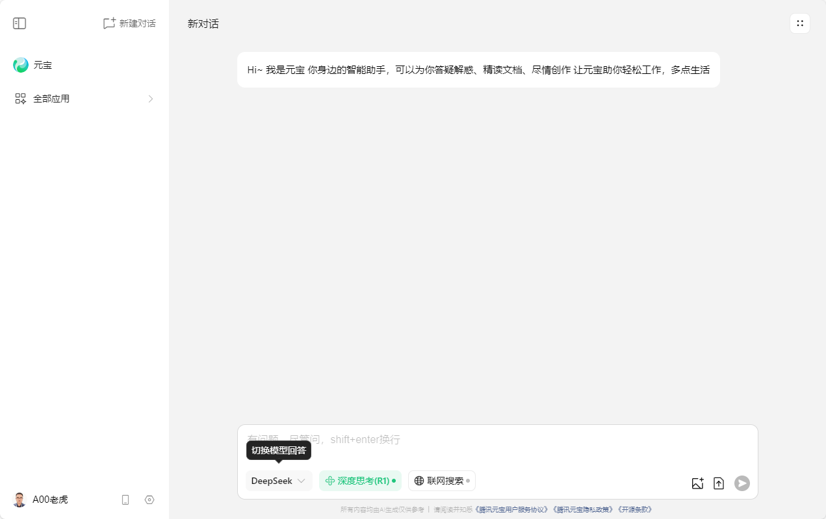Select the 新对话 tab title

pyautogui.click(x=202, y=23)
